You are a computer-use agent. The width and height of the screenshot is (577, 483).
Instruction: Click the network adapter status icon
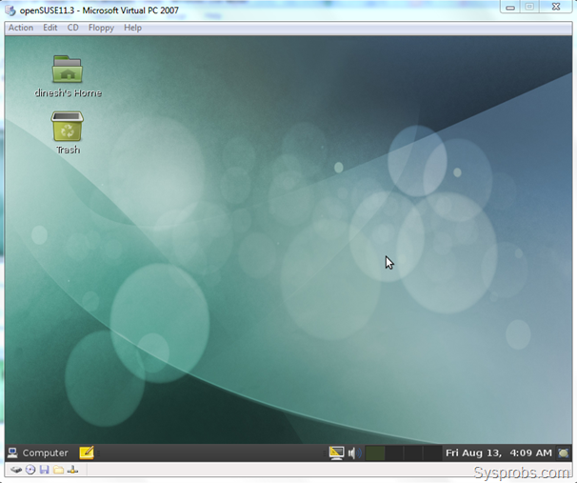coord(73,470)
